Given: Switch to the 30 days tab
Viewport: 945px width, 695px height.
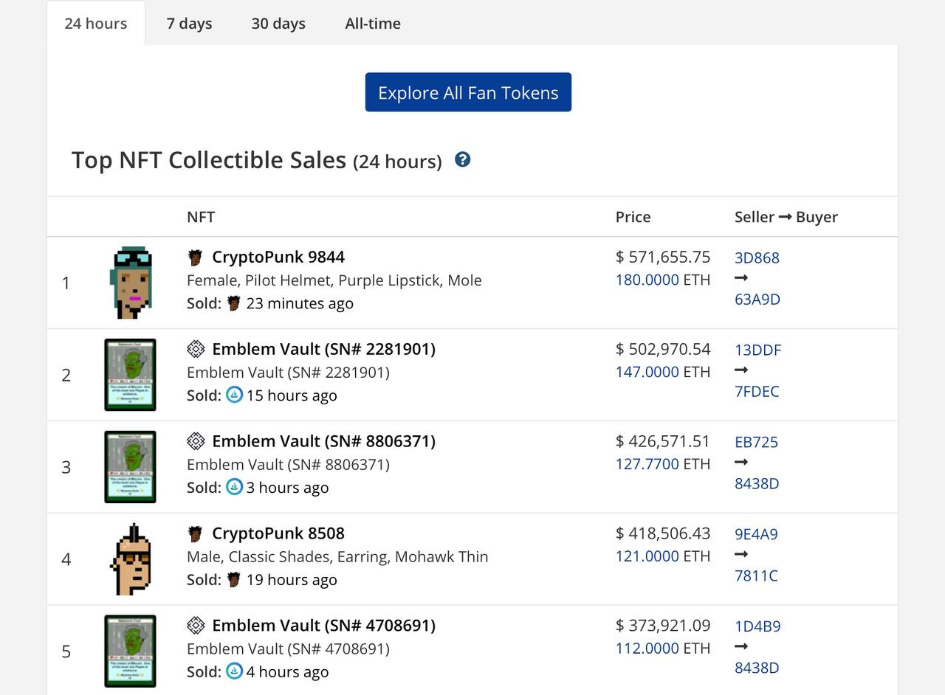Looking at the screenshot, I should (x=278, y=23).
